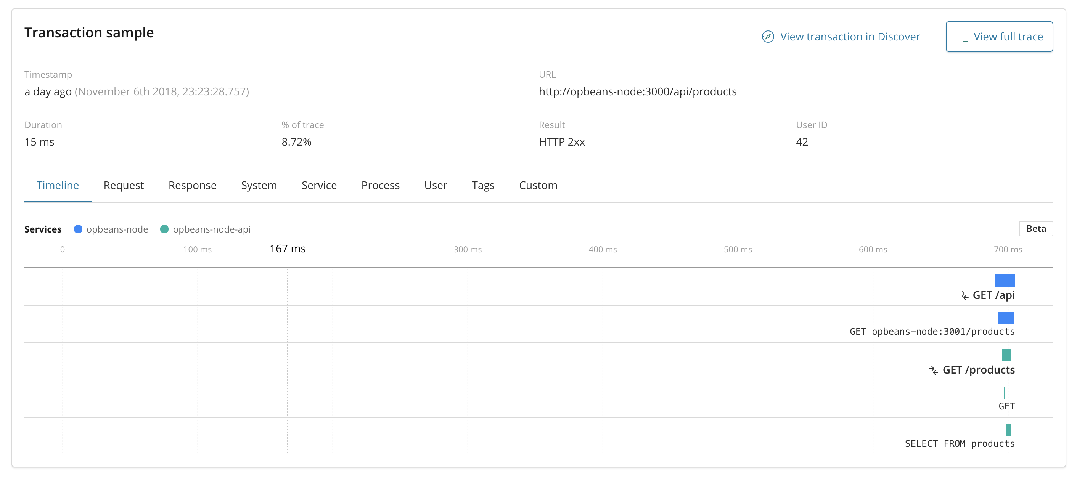1077x478 pixels.
Task: Click the compass Discover icon
Action: pyautogui.click(x=768, y=37)
